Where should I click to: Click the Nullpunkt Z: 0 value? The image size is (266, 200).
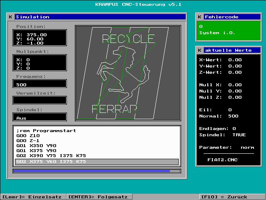[x=23, y=68]
